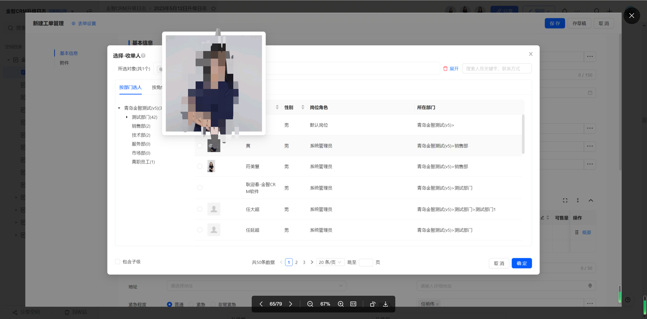Zoom in the previewed image

[341, 304]
